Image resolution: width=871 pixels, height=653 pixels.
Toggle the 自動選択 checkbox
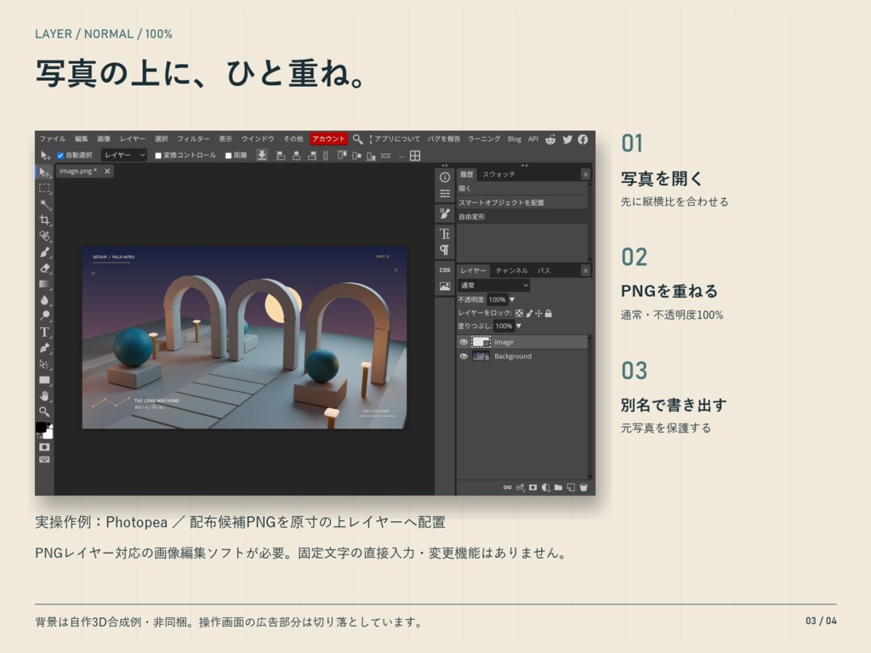60,156
